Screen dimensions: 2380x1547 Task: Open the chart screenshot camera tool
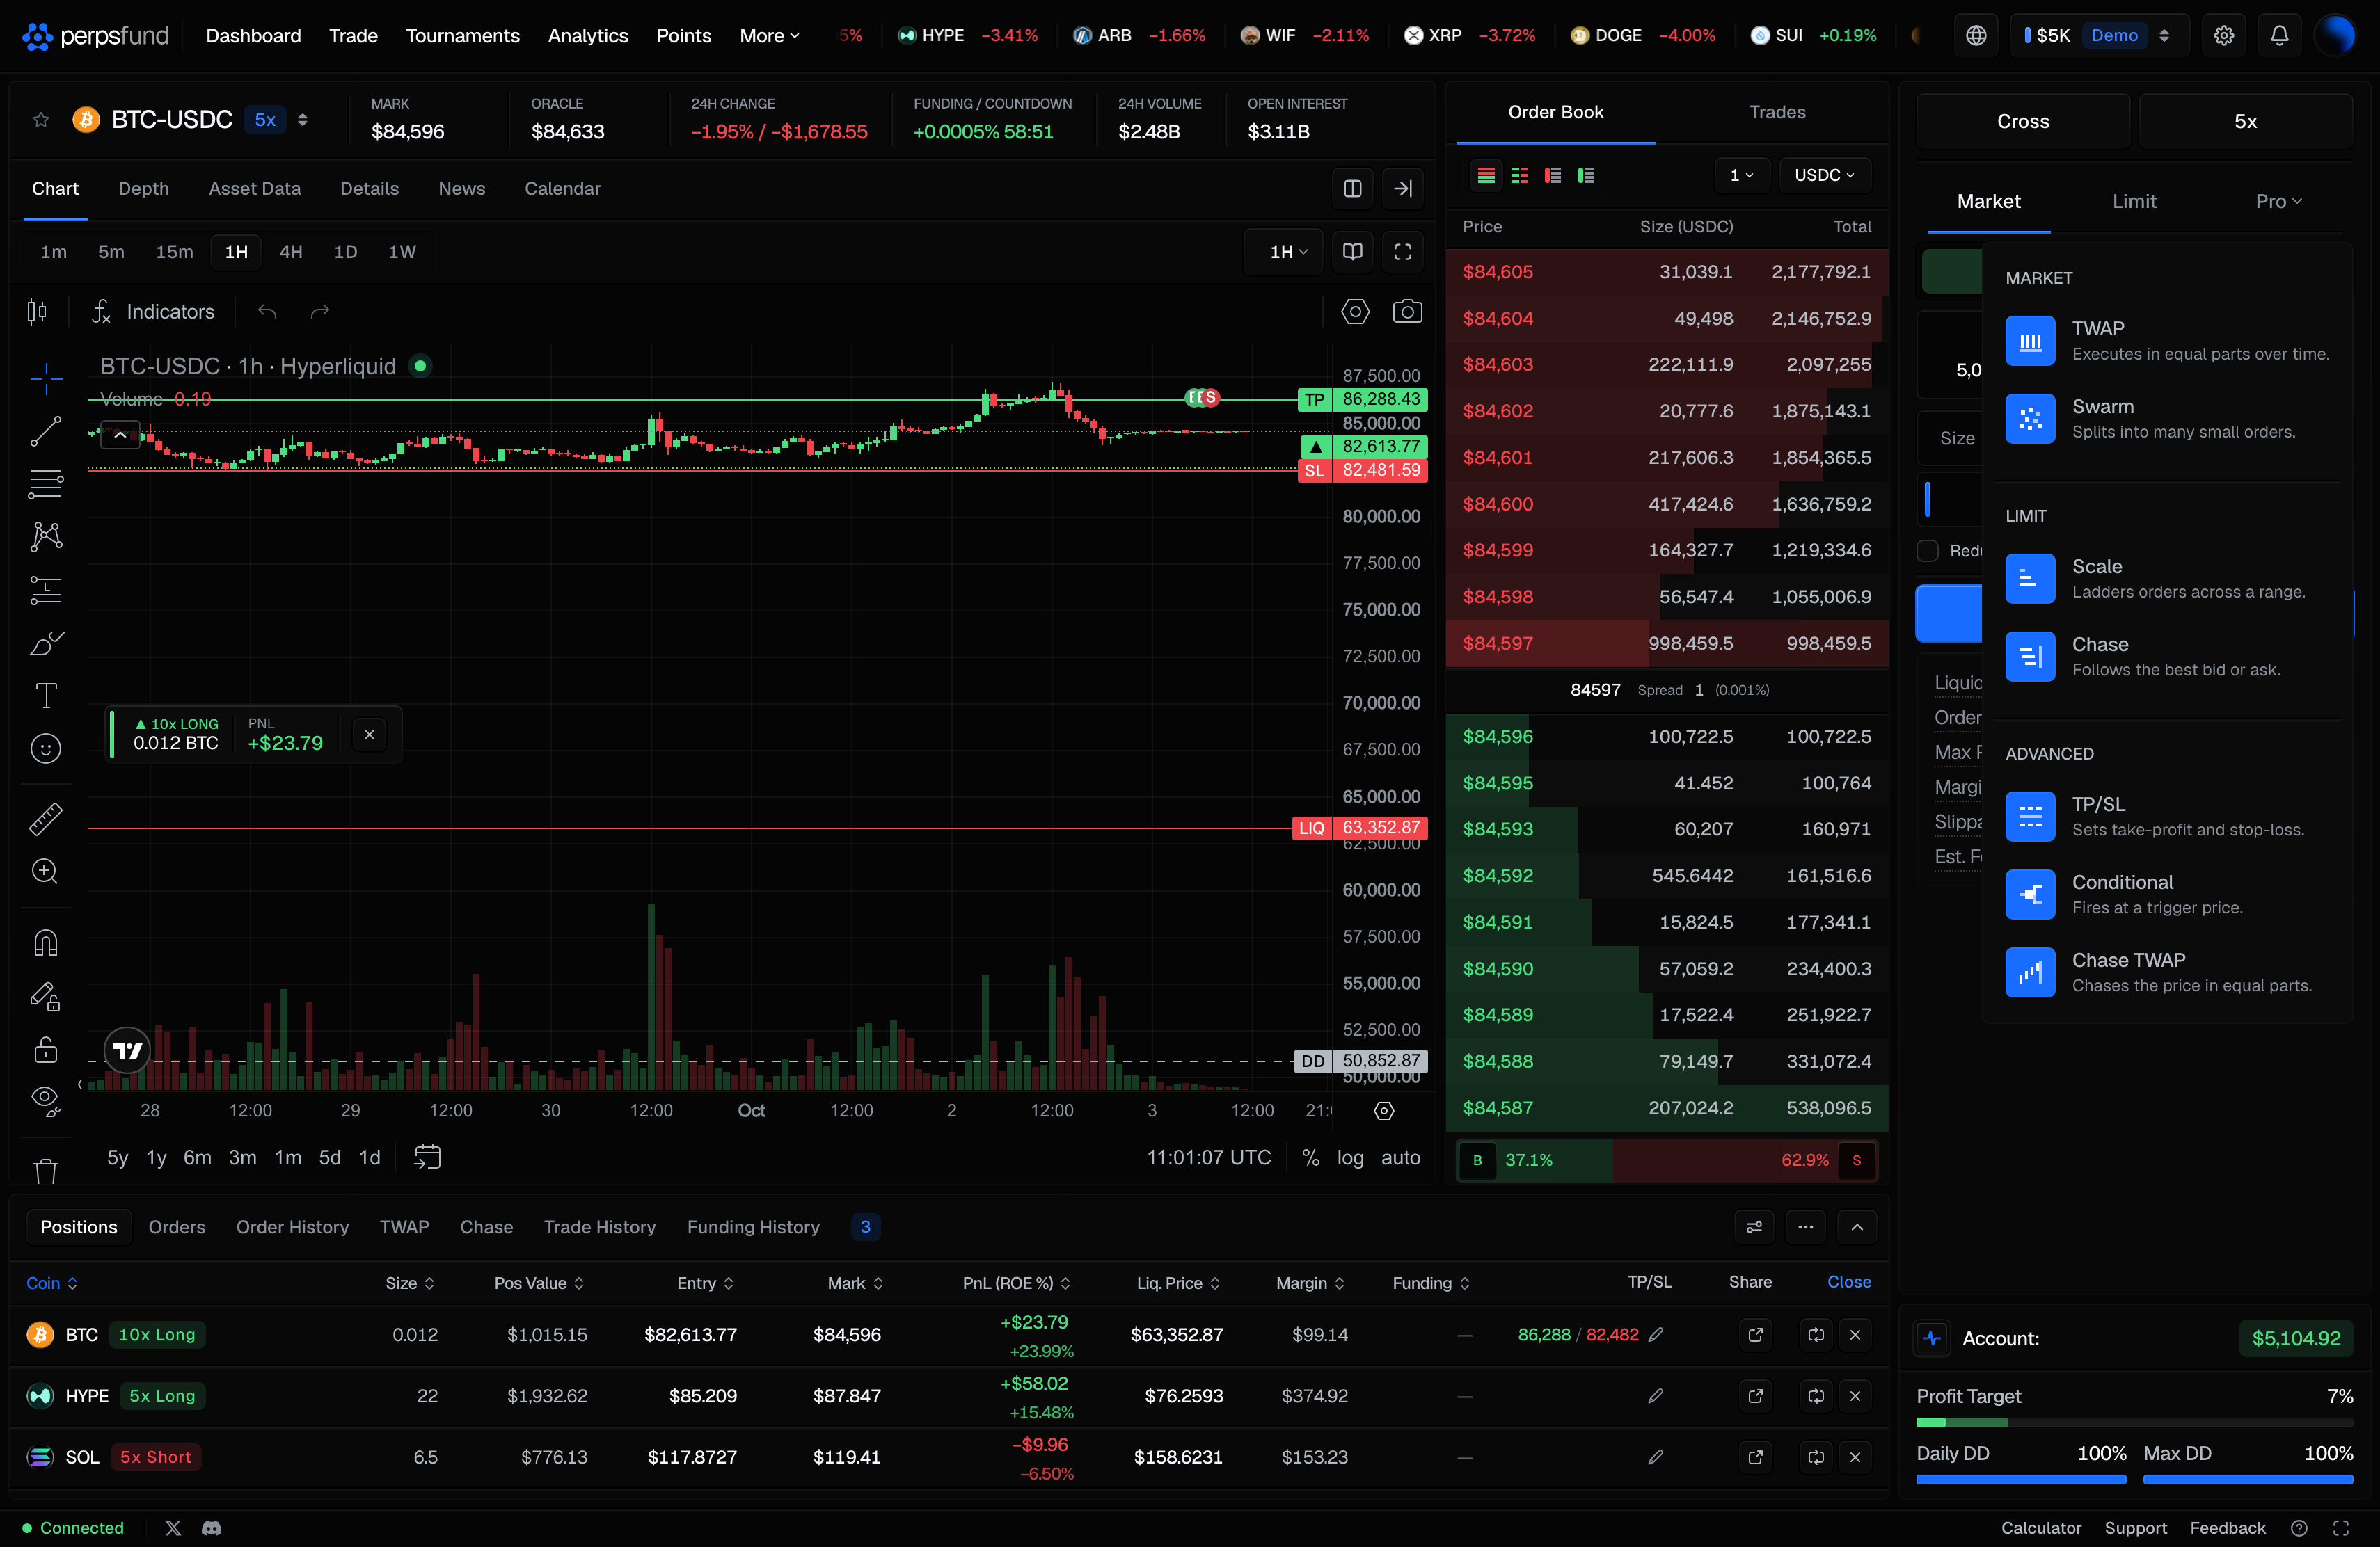(x=1407, y=312)
